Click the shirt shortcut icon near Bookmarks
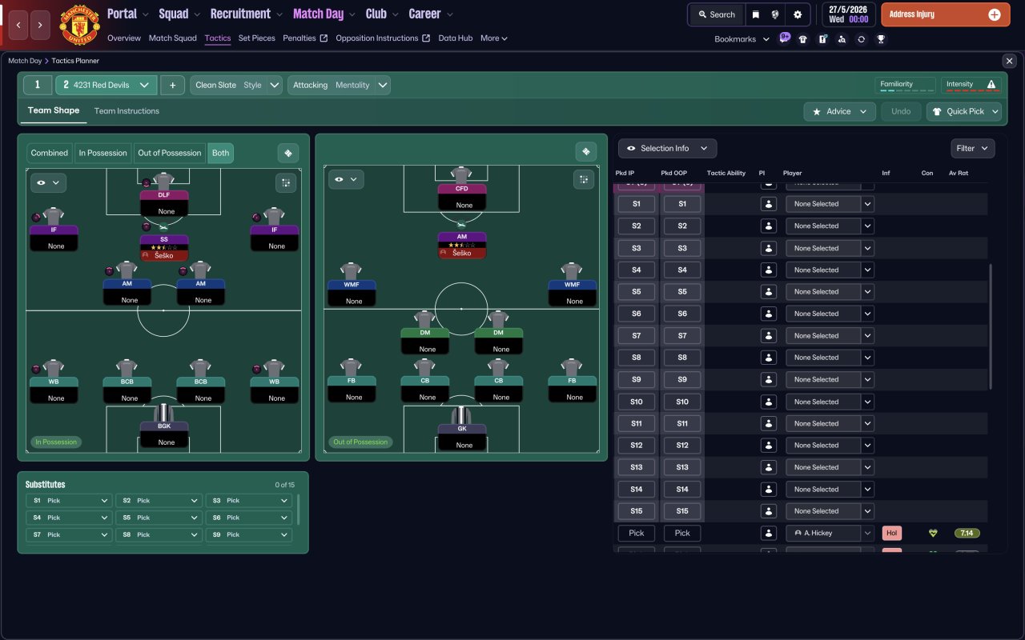 (803, 38)
